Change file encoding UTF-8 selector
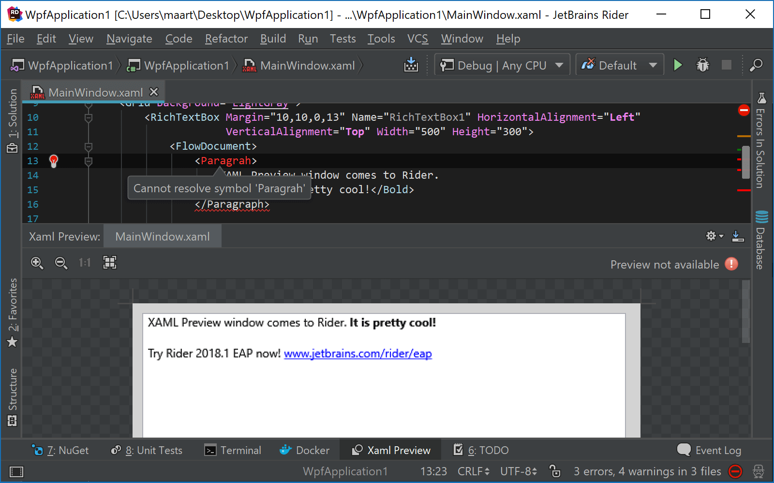The height and width of the screenshot is (483, 774). point(519,471)
